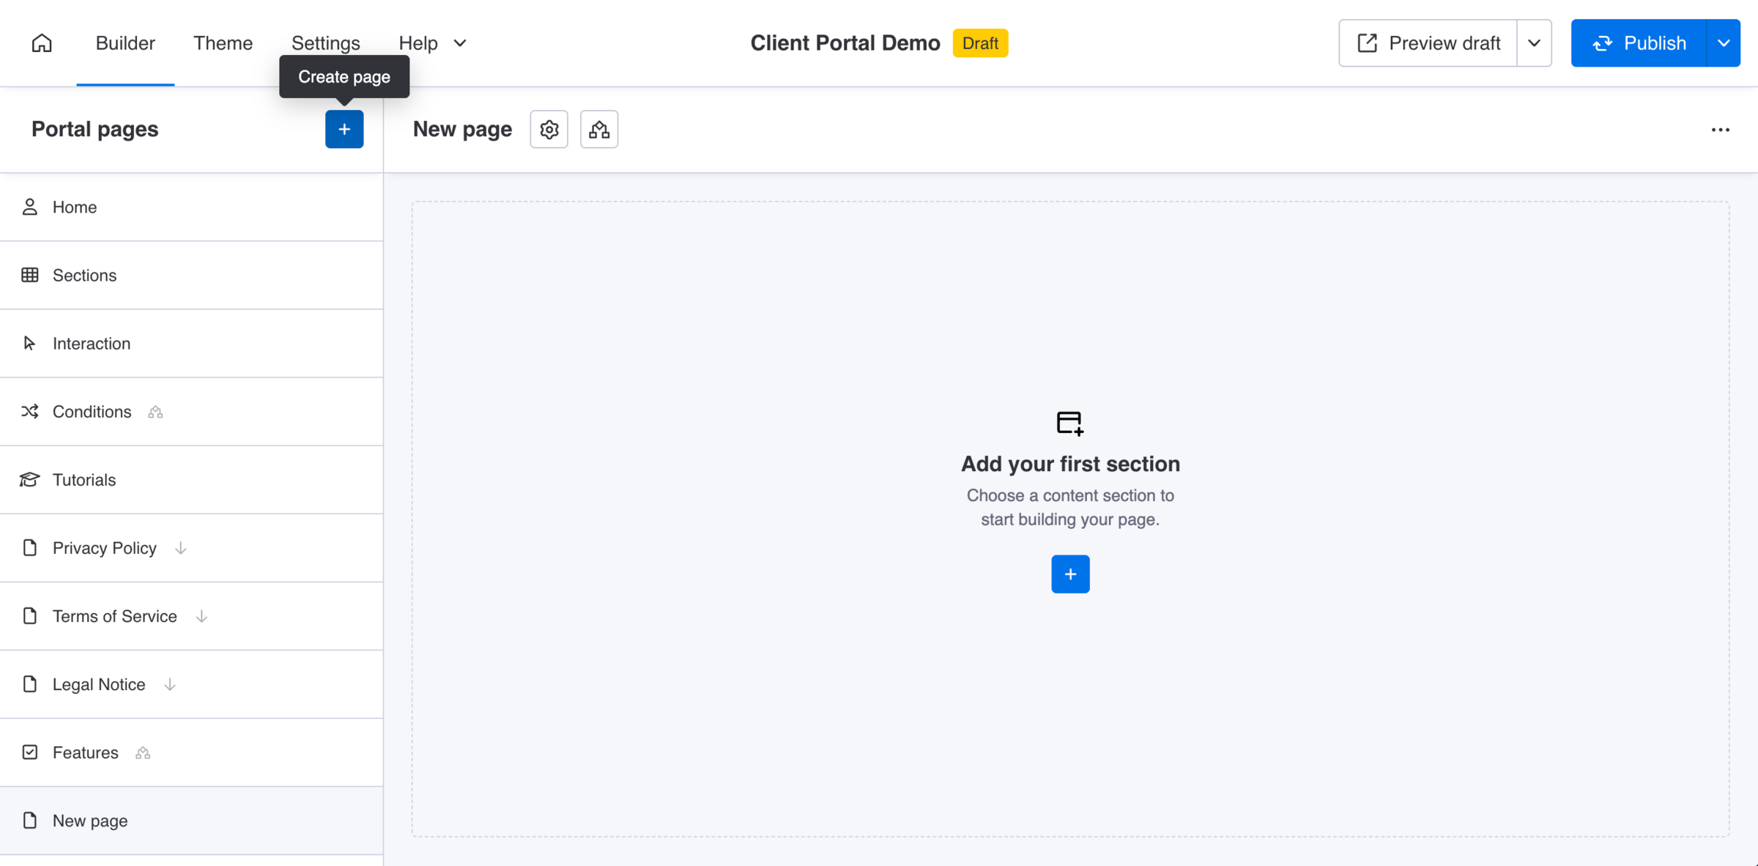The width and height of the screenshot is (1758, 866).
Task: Open page access permissions icon
Action: tap(598, 130)
